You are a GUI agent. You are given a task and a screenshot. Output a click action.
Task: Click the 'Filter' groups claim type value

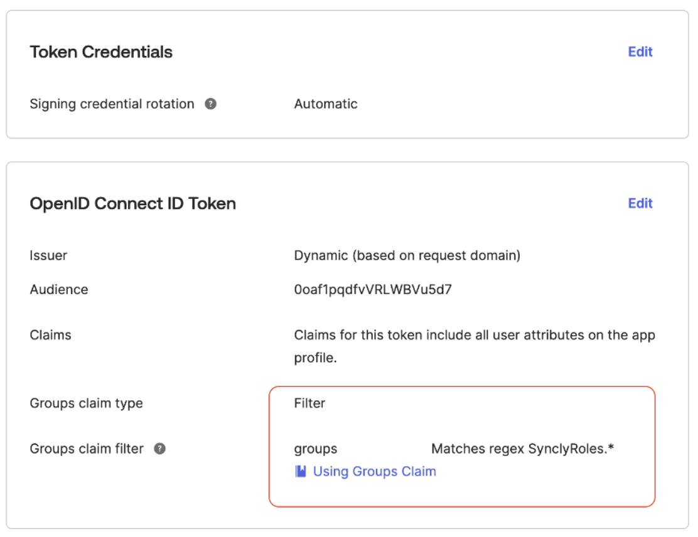point(309,403)
